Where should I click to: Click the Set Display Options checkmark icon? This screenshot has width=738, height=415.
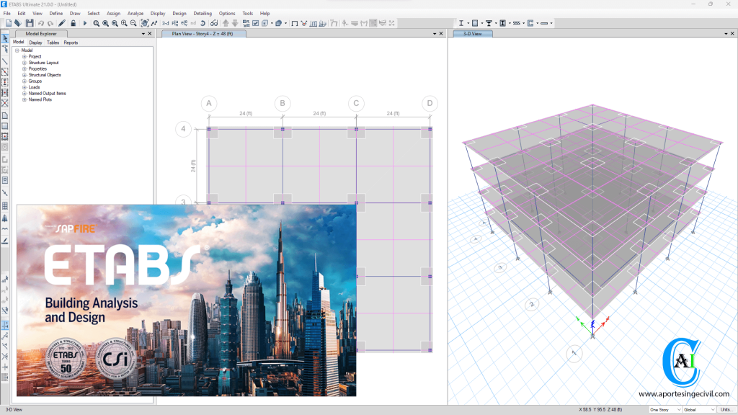pos(255,23)
